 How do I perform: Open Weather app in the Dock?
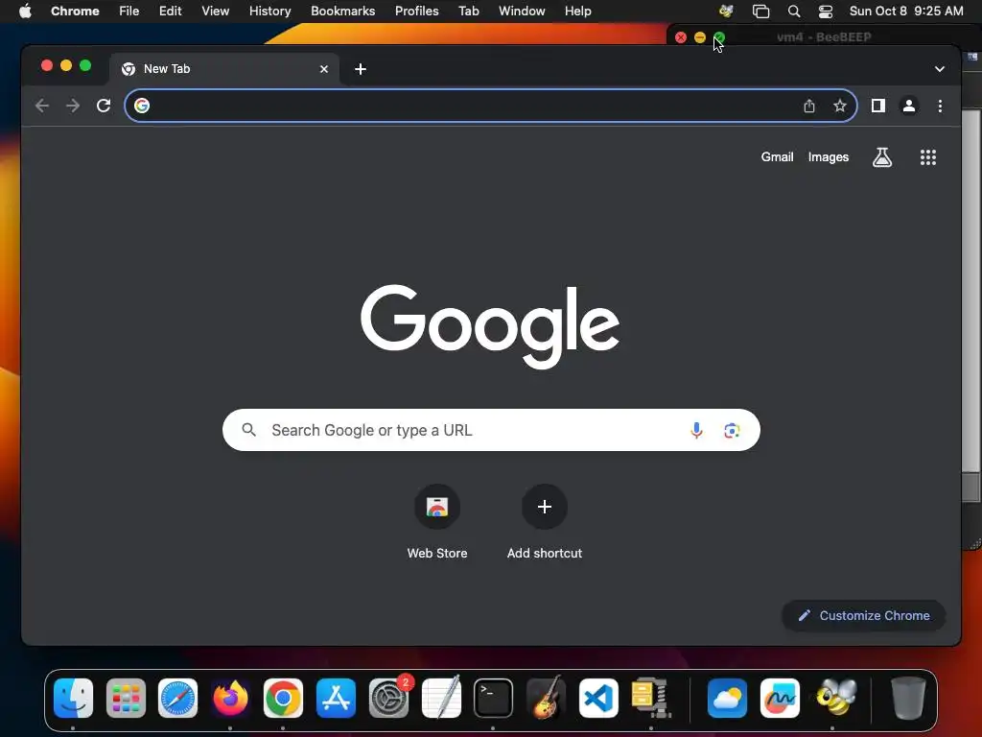(x=727, y=698)
